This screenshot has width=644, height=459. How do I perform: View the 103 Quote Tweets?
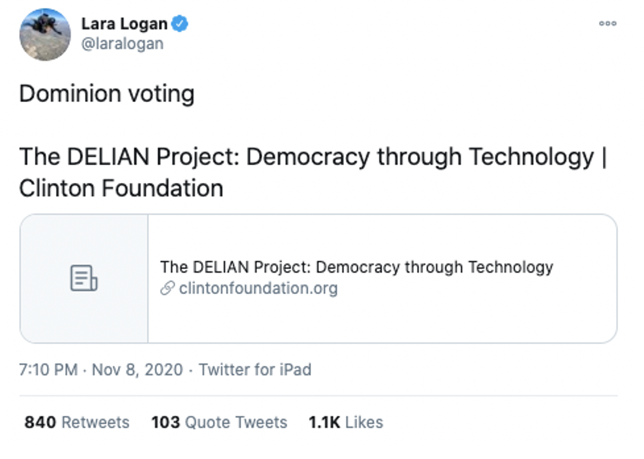coord(219,422)
